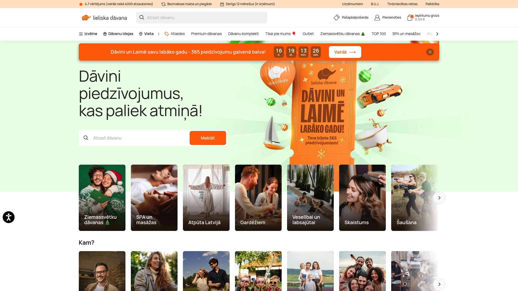Image resolution: width=518 pixels, height=291 pixels.
Task: Open the accessibility options icon
Action: pos(8,217)
